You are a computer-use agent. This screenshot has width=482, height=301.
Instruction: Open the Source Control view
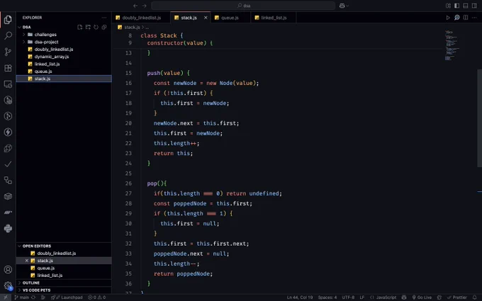8,52
